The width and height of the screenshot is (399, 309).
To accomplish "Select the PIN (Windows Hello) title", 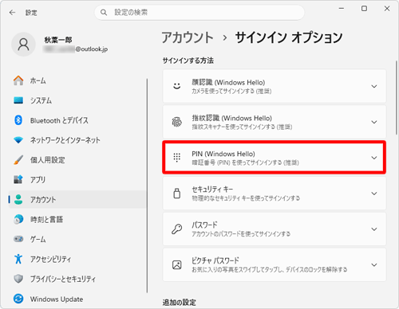I will click(223, 154).
